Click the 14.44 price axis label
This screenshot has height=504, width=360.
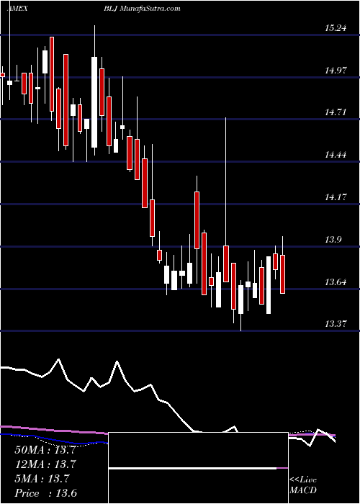point(336,155)
